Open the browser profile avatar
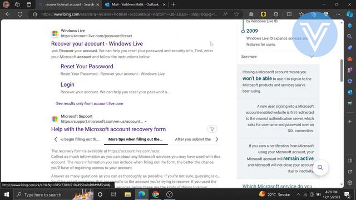The width and height of the screenshot is (356, 200). pyautogui.click(x=6, y=4)
